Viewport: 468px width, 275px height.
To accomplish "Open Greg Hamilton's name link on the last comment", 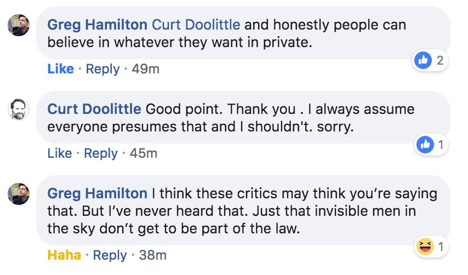I will (97, 193).
